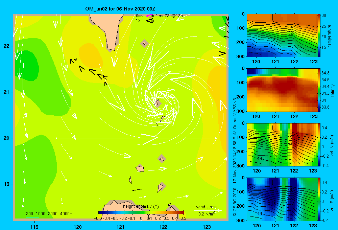The image size is (338, 230).
Task: Click longitude tick label 122 on main map
Action: tap(164, 227)
